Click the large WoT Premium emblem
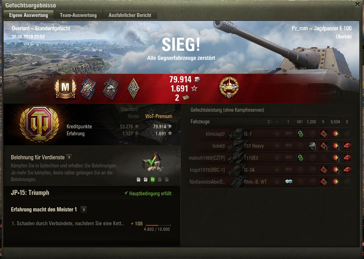This screenshot has width=364, height=259. [x=39, y=124]
